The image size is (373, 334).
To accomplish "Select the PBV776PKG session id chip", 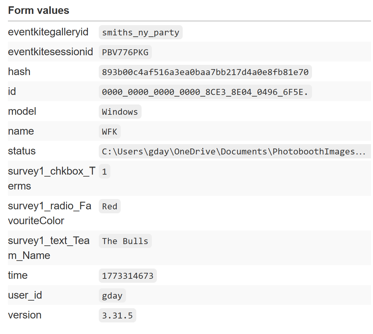I will coord(125,52).
